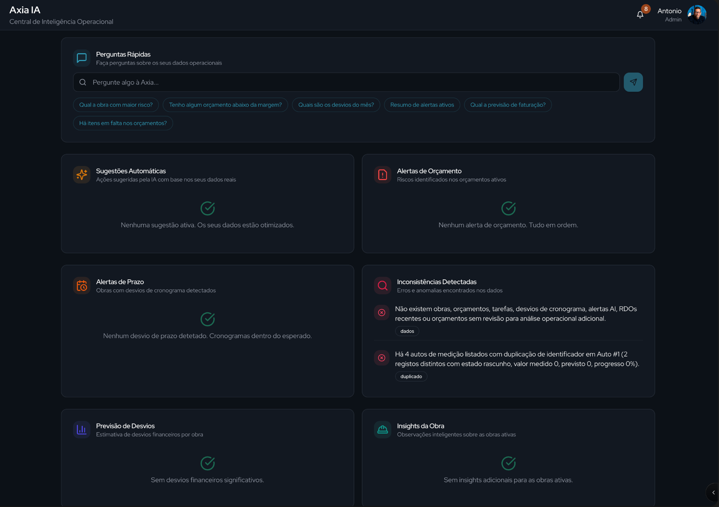Screen dimensions: 719x507
Task: Click the Inconsistências Detectadas magnifier icon
Action: click(383, 286)
